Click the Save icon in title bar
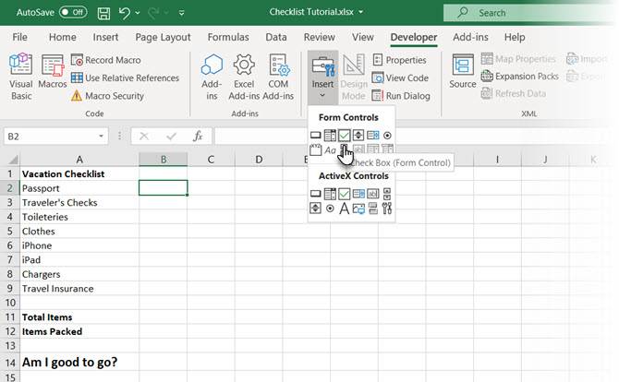 pos(104,13)
